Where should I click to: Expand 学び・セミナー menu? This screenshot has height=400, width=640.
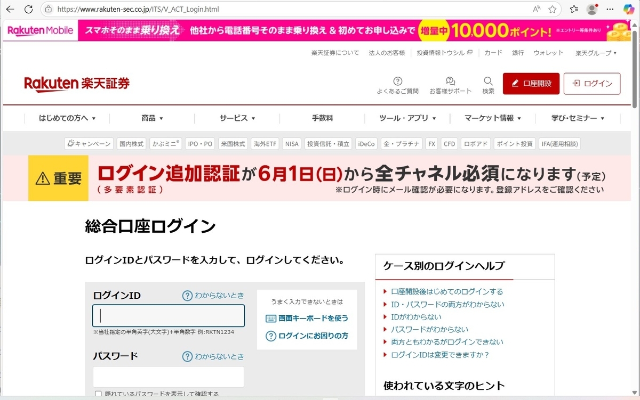(x=578, y=118)
